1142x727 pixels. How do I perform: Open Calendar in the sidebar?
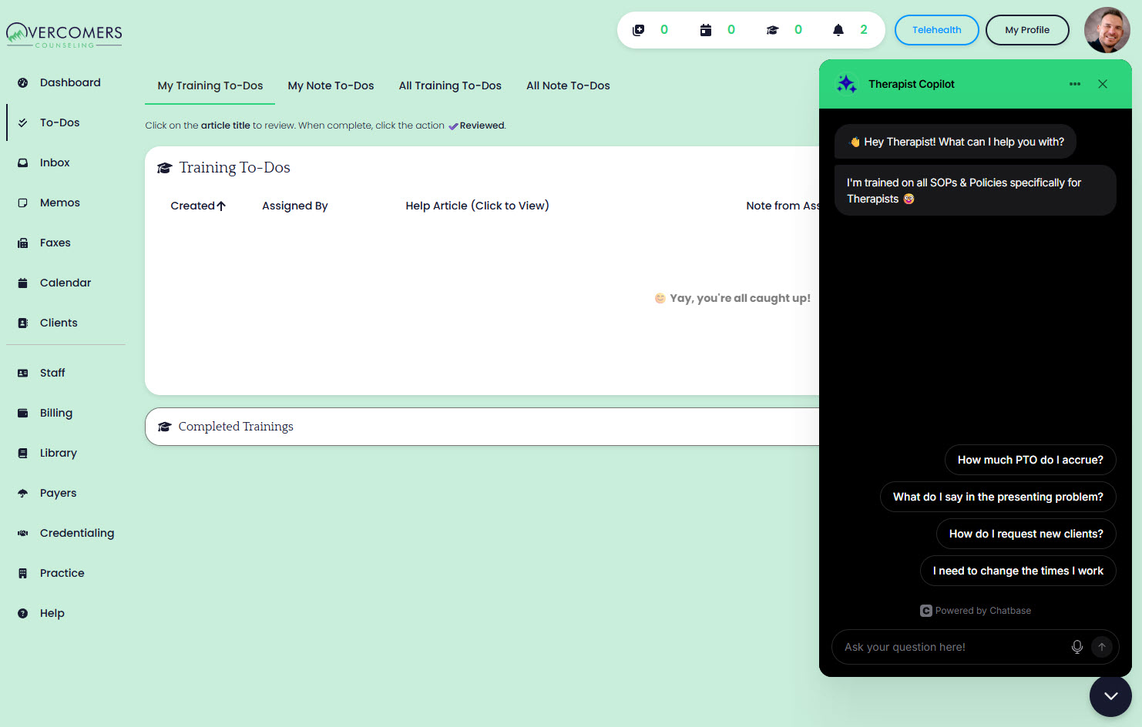65,283
